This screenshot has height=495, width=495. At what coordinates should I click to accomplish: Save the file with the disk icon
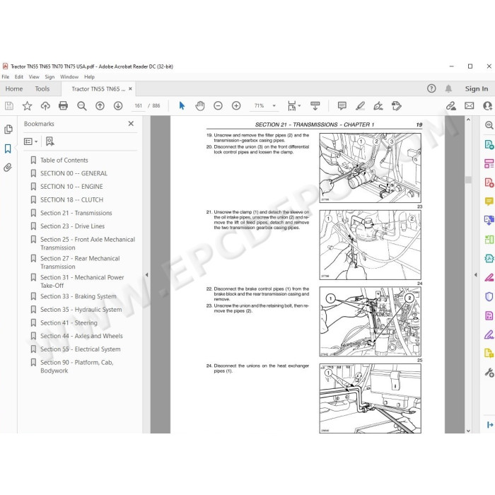(9, 106)
